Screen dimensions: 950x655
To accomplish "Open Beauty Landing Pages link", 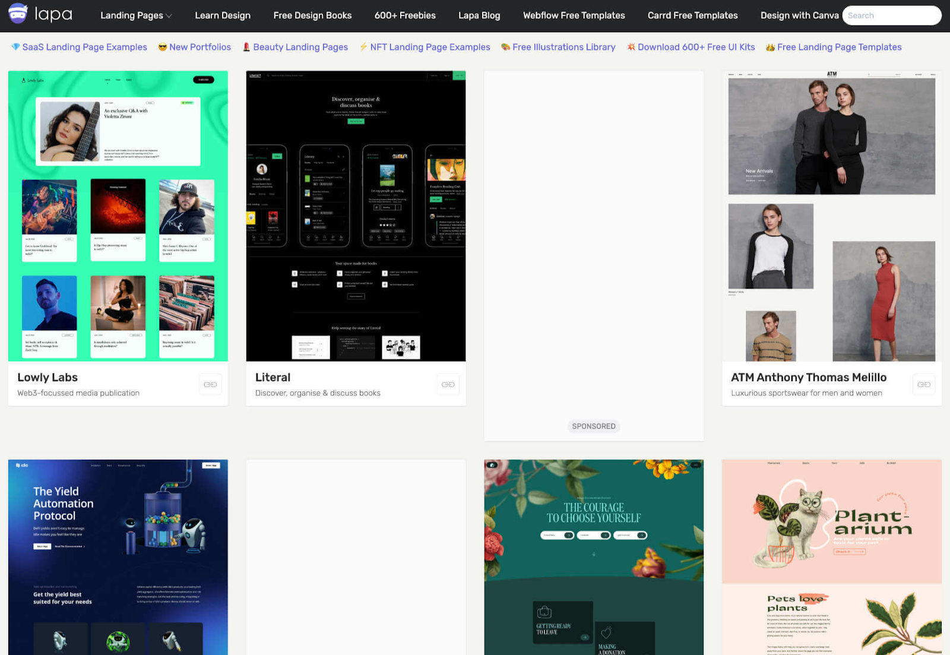I will pyautogui.click(x=300, y=47).
